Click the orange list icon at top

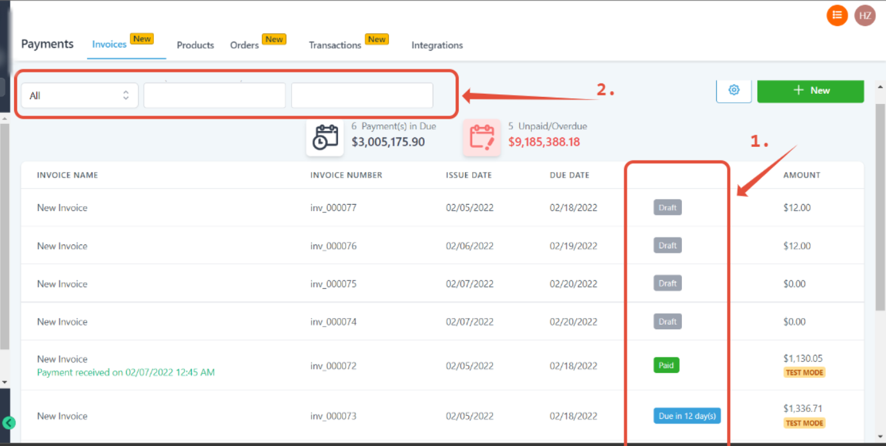[x=837, y=15]
